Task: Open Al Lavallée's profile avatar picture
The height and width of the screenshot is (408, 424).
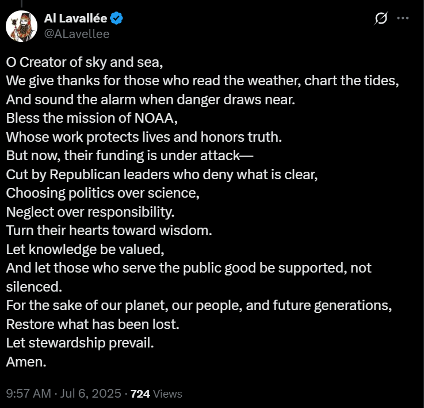Action: pyautogui.click(x=22, y=27)
